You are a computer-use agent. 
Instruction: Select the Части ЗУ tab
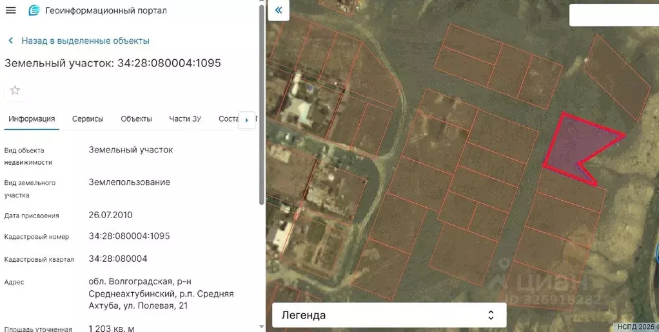[x=185, y=119]
